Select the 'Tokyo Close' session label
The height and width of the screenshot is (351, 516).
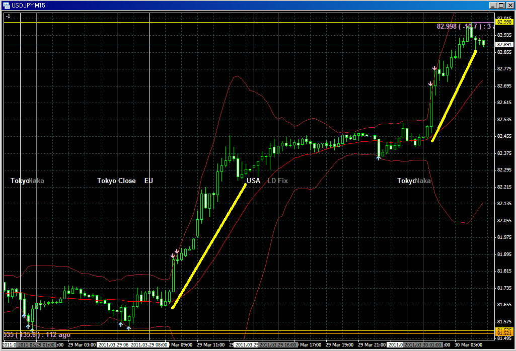click(x=116, y=181)
